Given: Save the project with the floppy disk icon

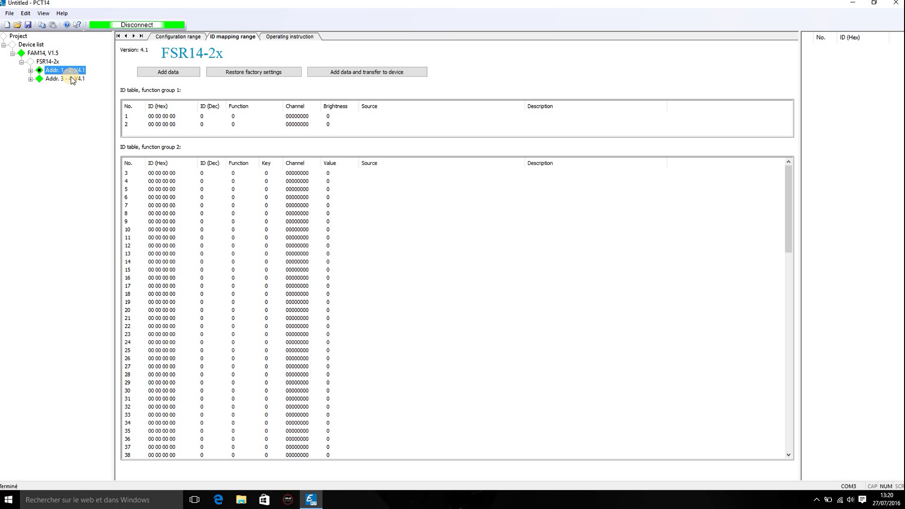Looking at the screenshot, I should click(28, 25).
